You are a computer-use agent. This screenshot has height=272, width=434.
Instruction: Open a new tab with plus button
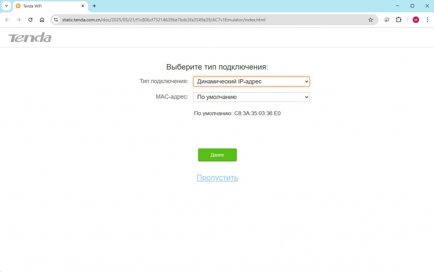pyautogui.click(x=95, y=6)
